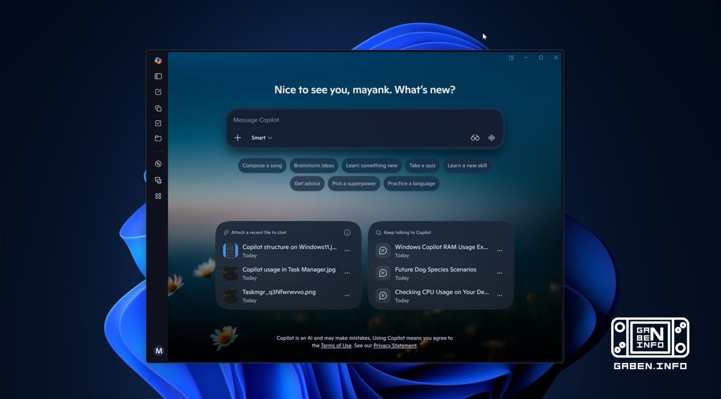Click the info icon in the recent files card
Screen dimensions: 721x399
pos(347,232)
